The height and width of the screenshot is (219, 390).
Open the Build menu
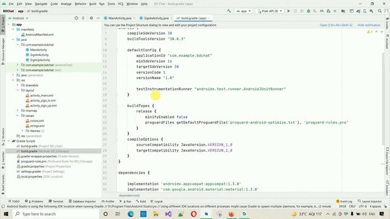(93, 4)
